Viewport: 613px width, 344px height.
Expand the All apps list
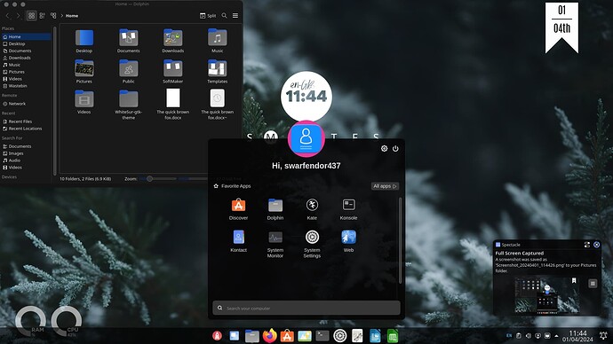click(385, 186)
